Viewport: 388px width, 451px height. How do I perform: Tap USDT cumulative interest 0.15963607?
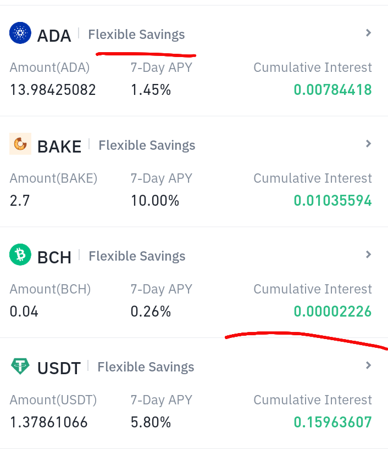pos(332,422)
